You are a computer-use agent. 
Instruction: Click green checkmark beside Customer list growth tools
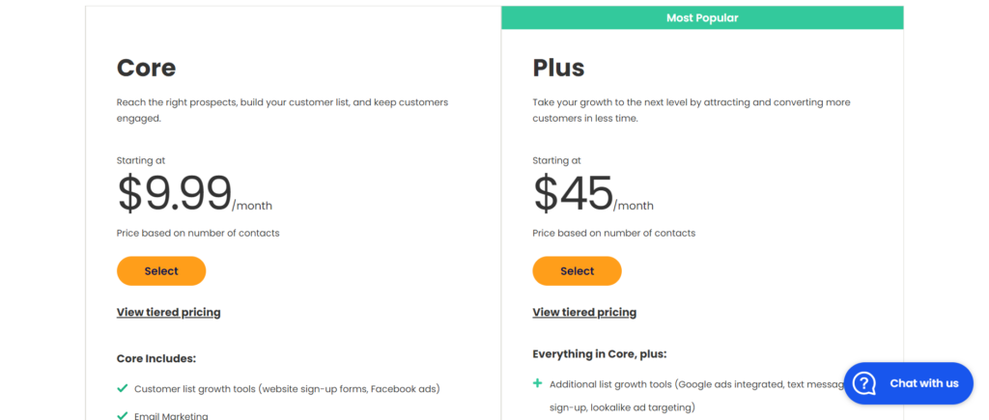[x=123, y=388]
